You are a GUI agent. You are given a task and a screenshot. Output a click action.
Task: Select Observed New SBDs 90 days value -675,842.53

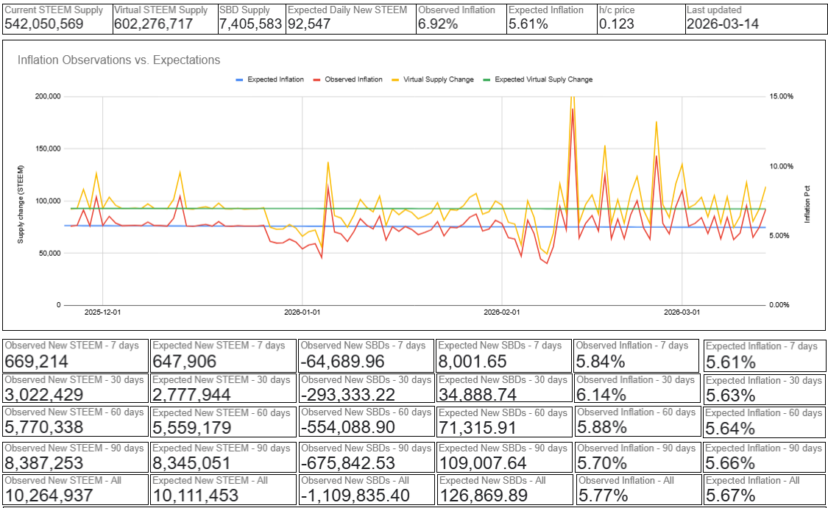[349, 464]
